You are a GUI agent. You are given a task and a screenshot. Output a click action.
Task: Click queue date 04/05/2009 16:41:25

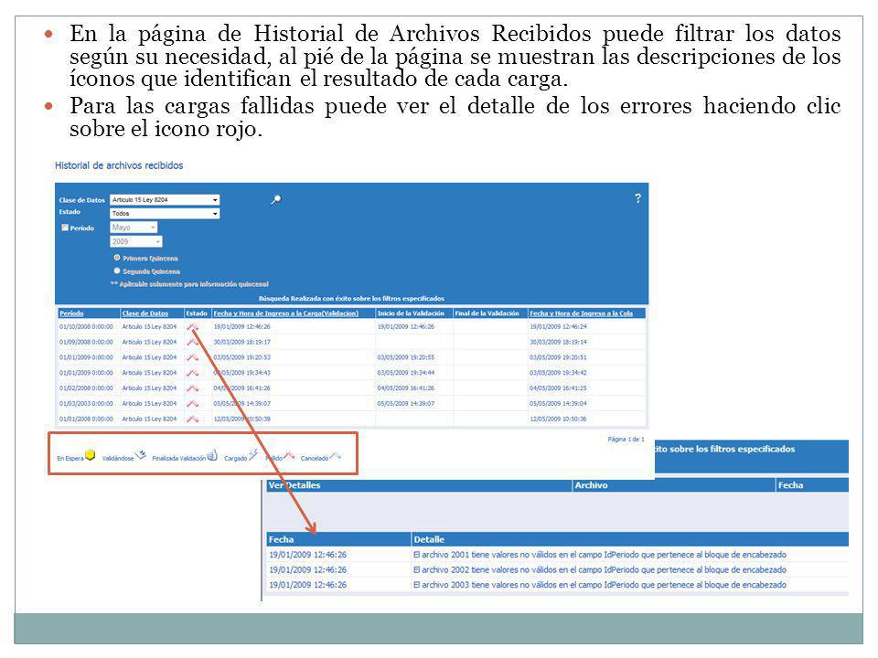(x=558, y=387)
